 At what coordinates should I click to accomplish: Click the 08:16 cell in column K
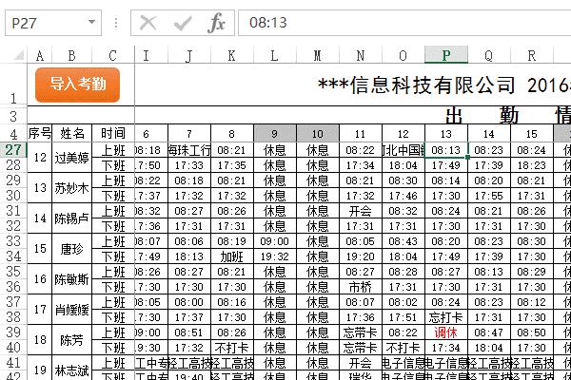231,302
